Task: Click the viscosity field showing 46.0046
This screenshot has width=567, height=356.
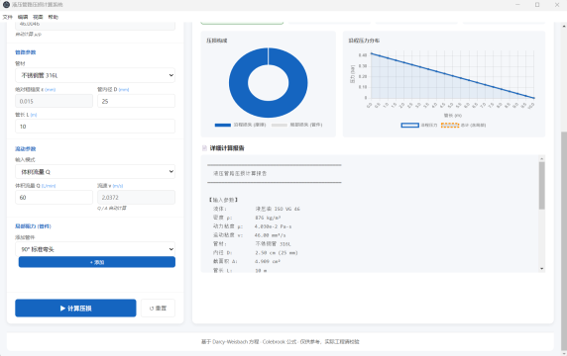Action: click(x=95, y=25)
